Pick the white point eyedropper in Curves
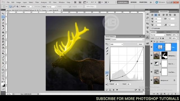This screenshot has width=180, height=101. (107, 54)
